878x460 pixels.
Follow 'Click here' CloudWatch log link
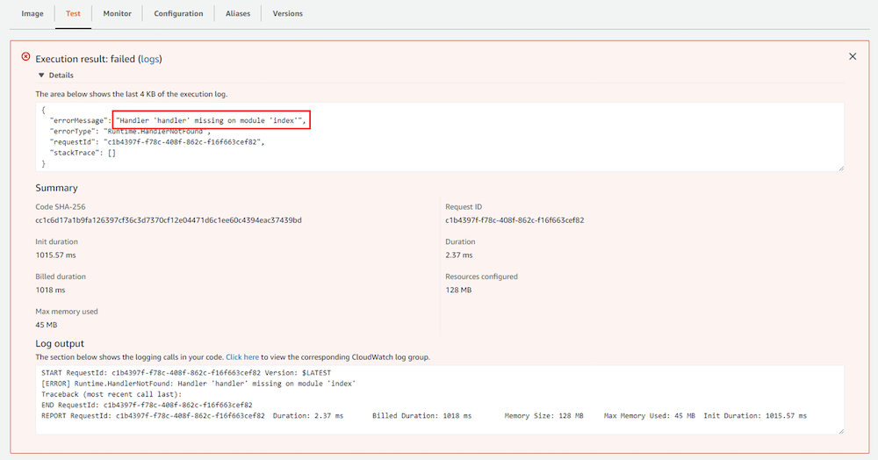(x=242, y=357)
